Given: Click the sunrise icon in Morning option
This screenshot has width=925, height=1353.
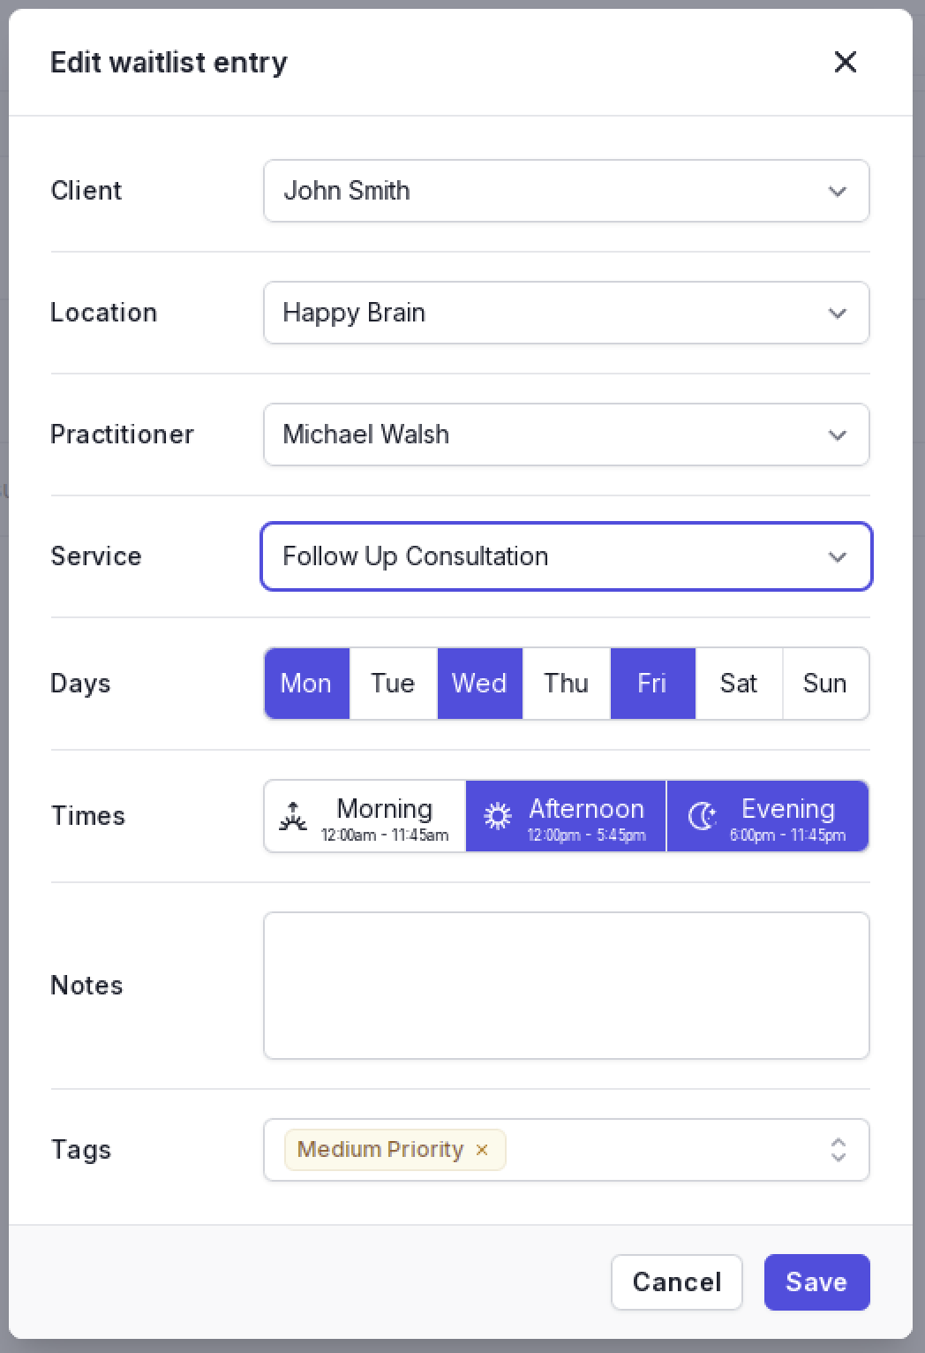Looking at the screenshot, I should point(293,816).
